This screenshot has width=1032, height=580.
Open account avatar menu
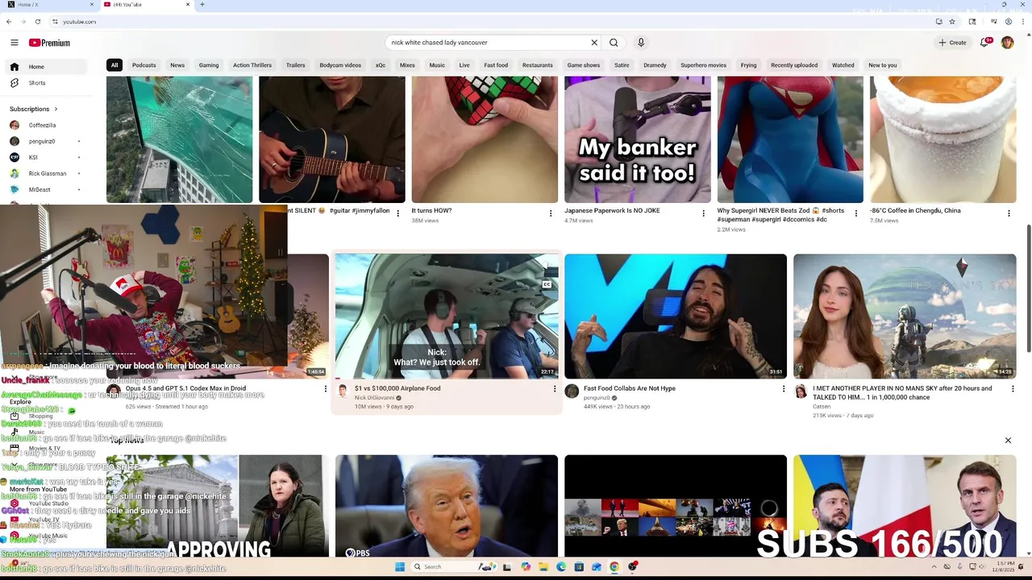click(1007, 43)
